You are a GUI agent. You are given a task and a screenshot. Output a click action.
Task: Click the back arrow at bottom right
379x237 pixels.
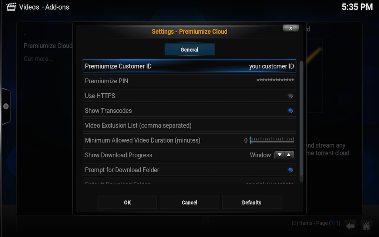click(x=350, y=226)
